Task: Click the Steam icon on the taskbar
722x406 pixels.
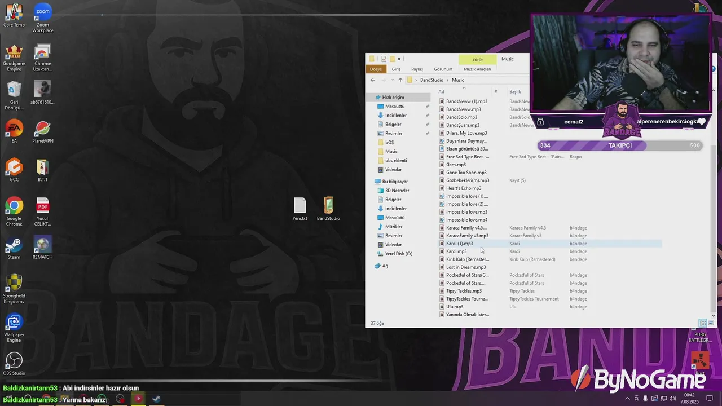Action: coord(157,399)
